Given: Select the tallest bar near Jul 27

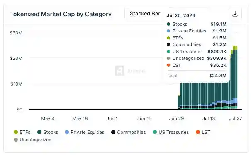Looking at the screenshot, I should pos(235,77).
